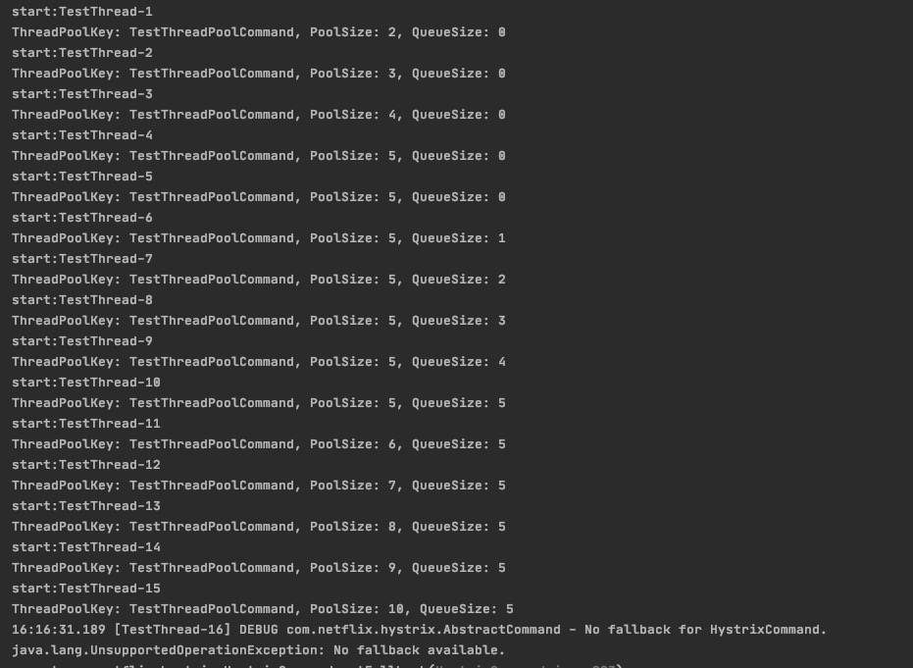The image size is (913, 668).
Task: Select the line with PoolSize: 2
Action: click(258, 32)
